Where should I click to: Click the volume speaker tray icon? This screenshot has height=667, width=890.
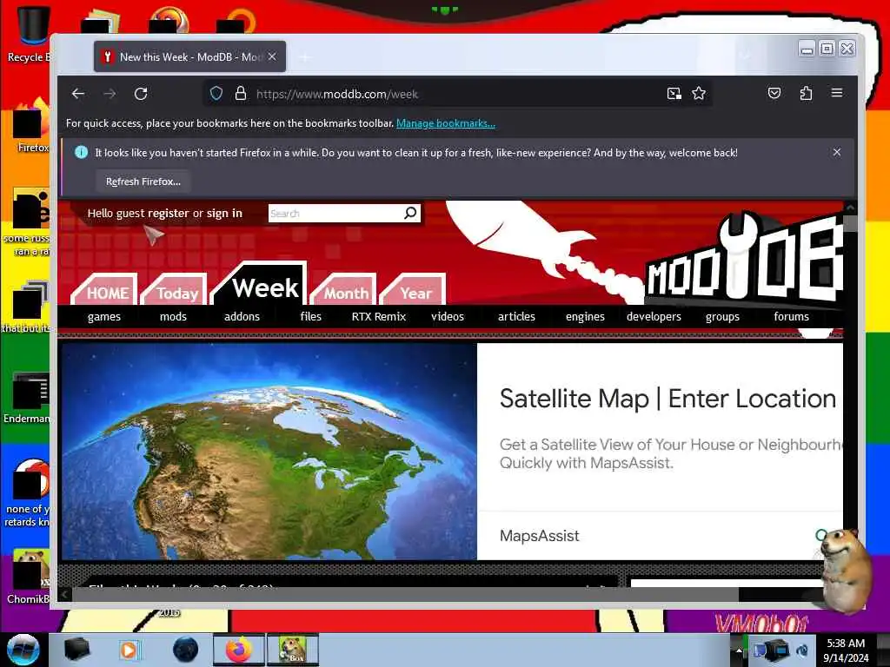click(x=801, y=650)
